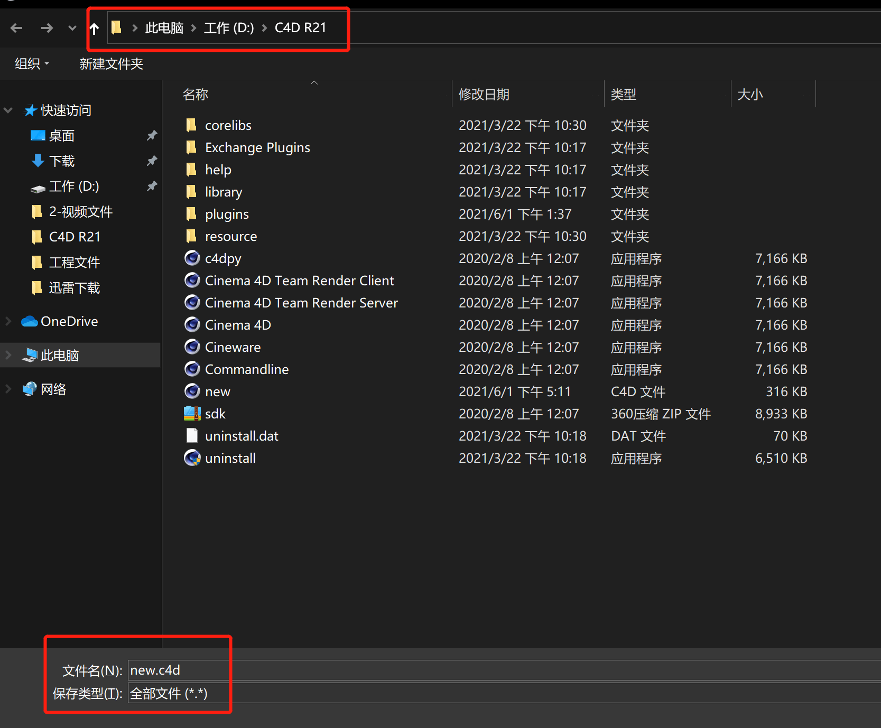Click 工作 (D:) in the address path

point(229,28)
